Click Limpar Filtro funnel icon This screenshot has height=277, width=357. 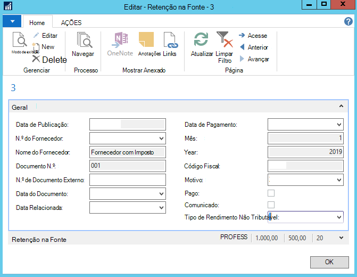coord(225,39)
